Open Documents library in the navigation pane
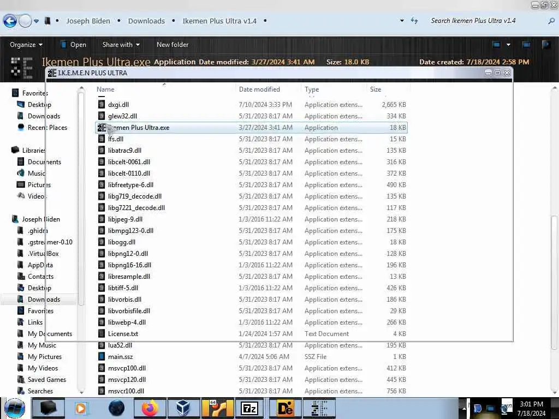The width and height of the screenshot is (559, 419). 44,161
